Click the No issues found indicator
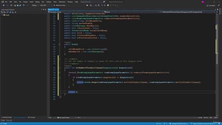Screen dimensions: 222x125 [63, 118]
